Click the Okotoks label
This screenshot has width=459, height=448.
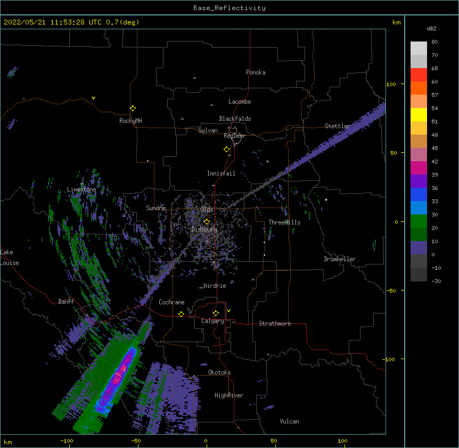click(219, 372)
